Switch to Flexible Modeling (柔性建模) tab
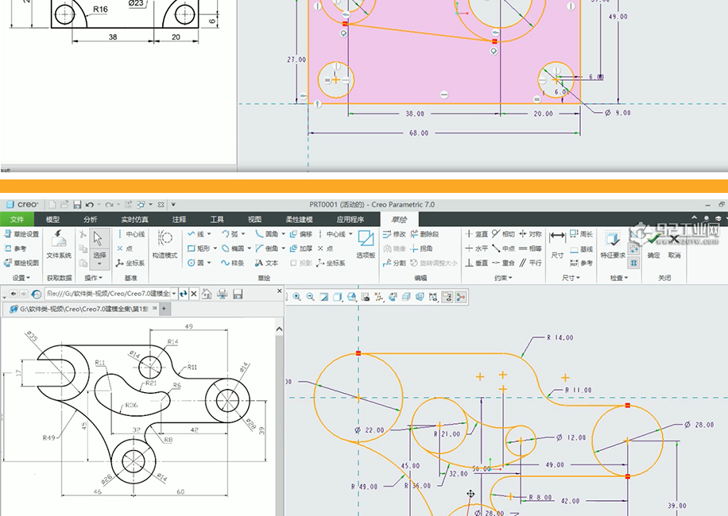The image size is (728, 516). pyautogui.click(x=299, y=219)
